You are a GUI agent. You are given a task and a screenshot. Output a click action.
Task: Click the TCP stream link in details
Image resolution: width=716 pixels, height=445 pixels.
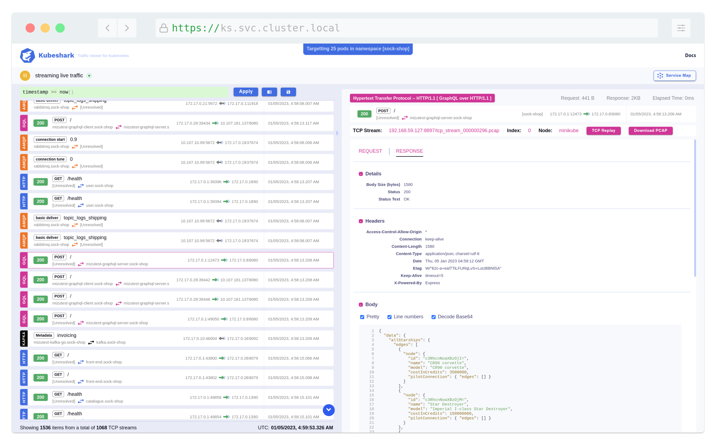point(444,130)
